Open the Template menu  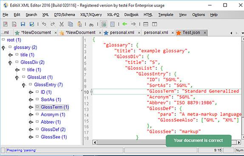click(x=166, y=15)
